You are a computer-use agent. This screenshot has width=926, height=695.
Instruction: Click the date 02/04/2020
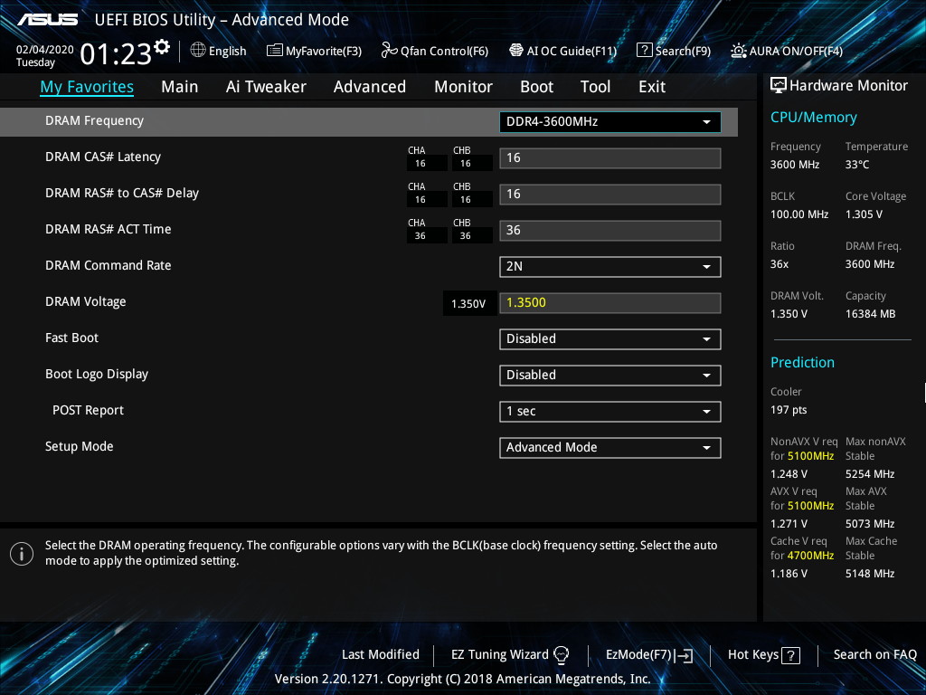click(45, 50)
